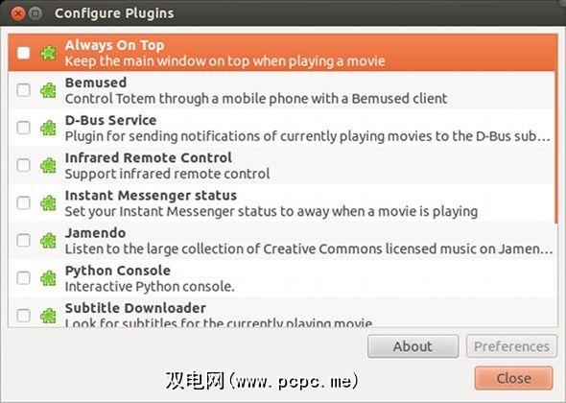Close the Configure Plugins window via titlebar

17,13
